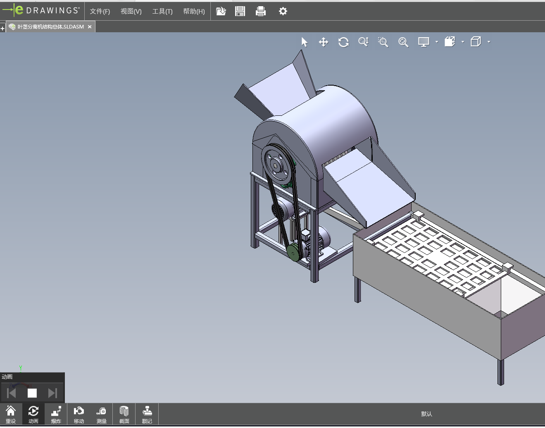This screenshot has height=428, width=545.
Task: Activate the Rotate view tool
Action: coord(343,42)
